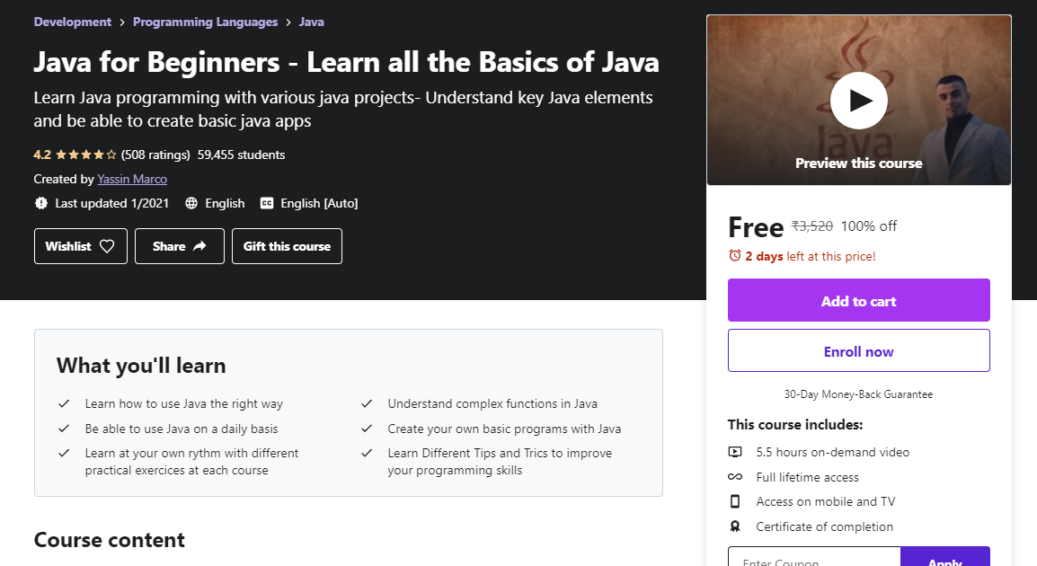Screen dimensions: 1037x566
Task: Click the Certificate of completion text
Action: (825, 527)
